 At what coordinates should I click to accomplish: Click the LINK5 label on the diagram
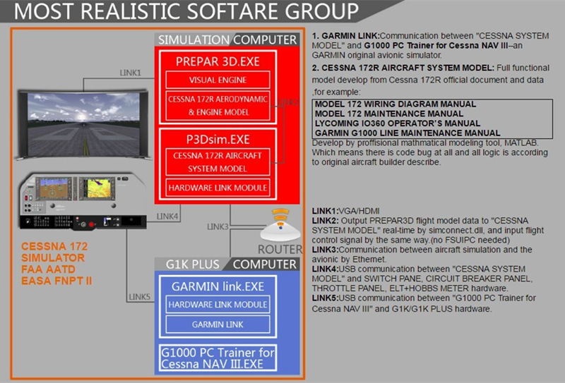coord(139,297)
